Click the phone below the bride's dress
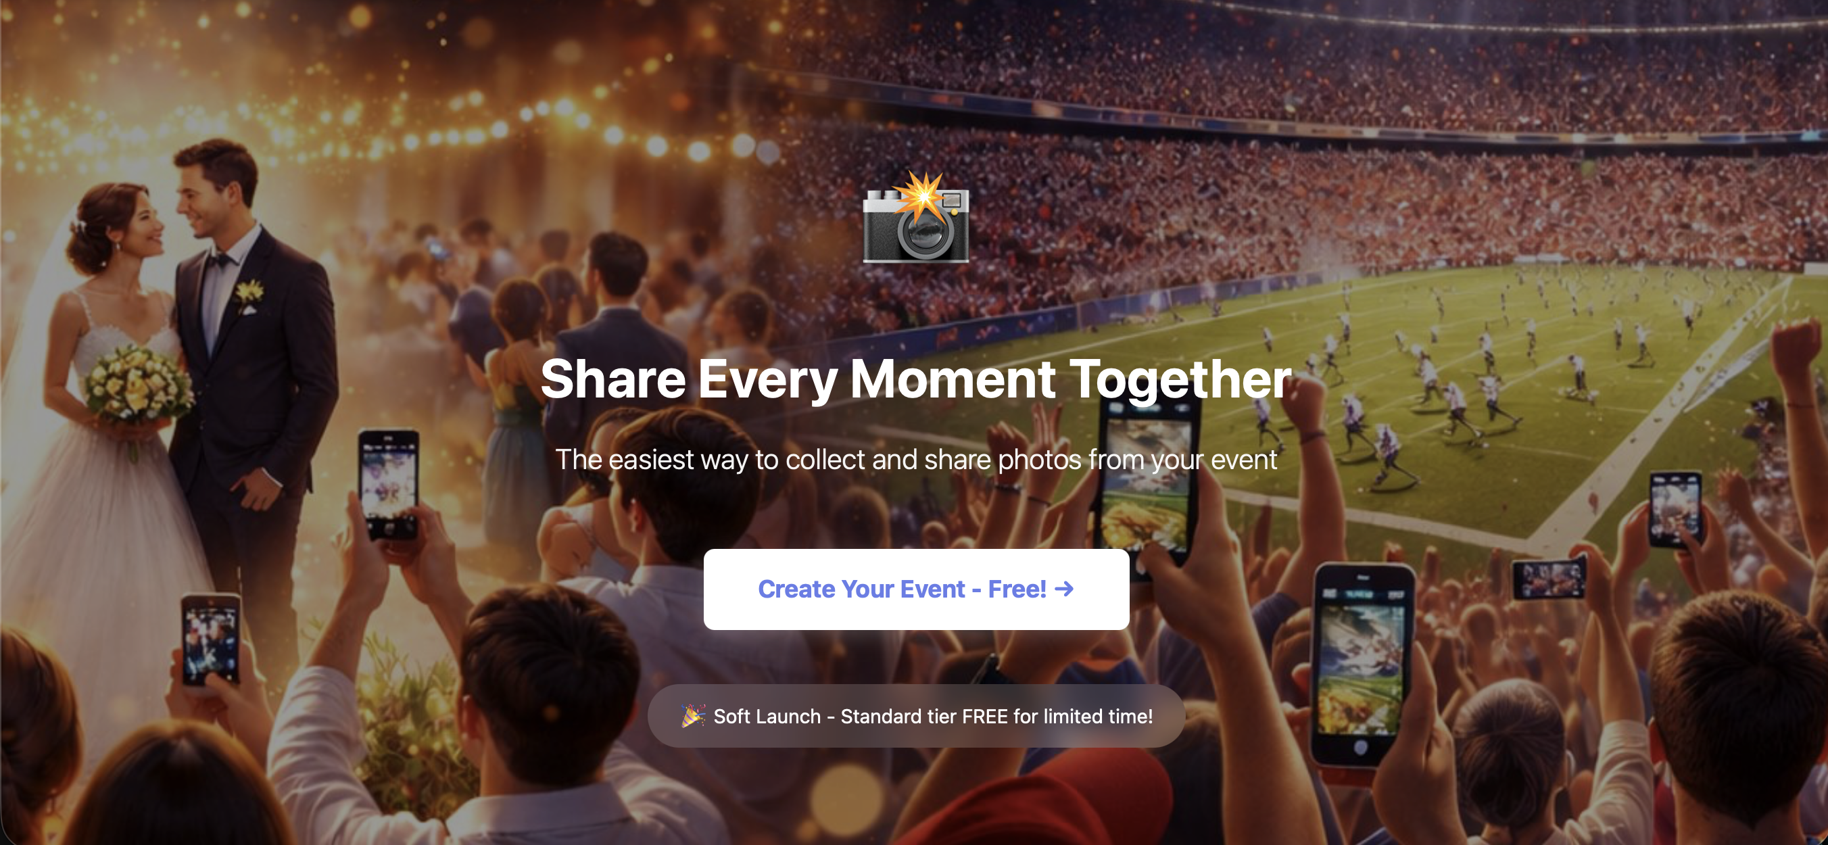This screenshot has width=1828, height=845. (x=210, y=640)
